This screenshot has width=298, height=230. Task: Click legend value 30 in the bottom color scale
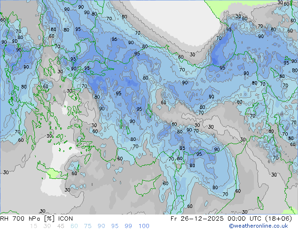pos(47,226)
